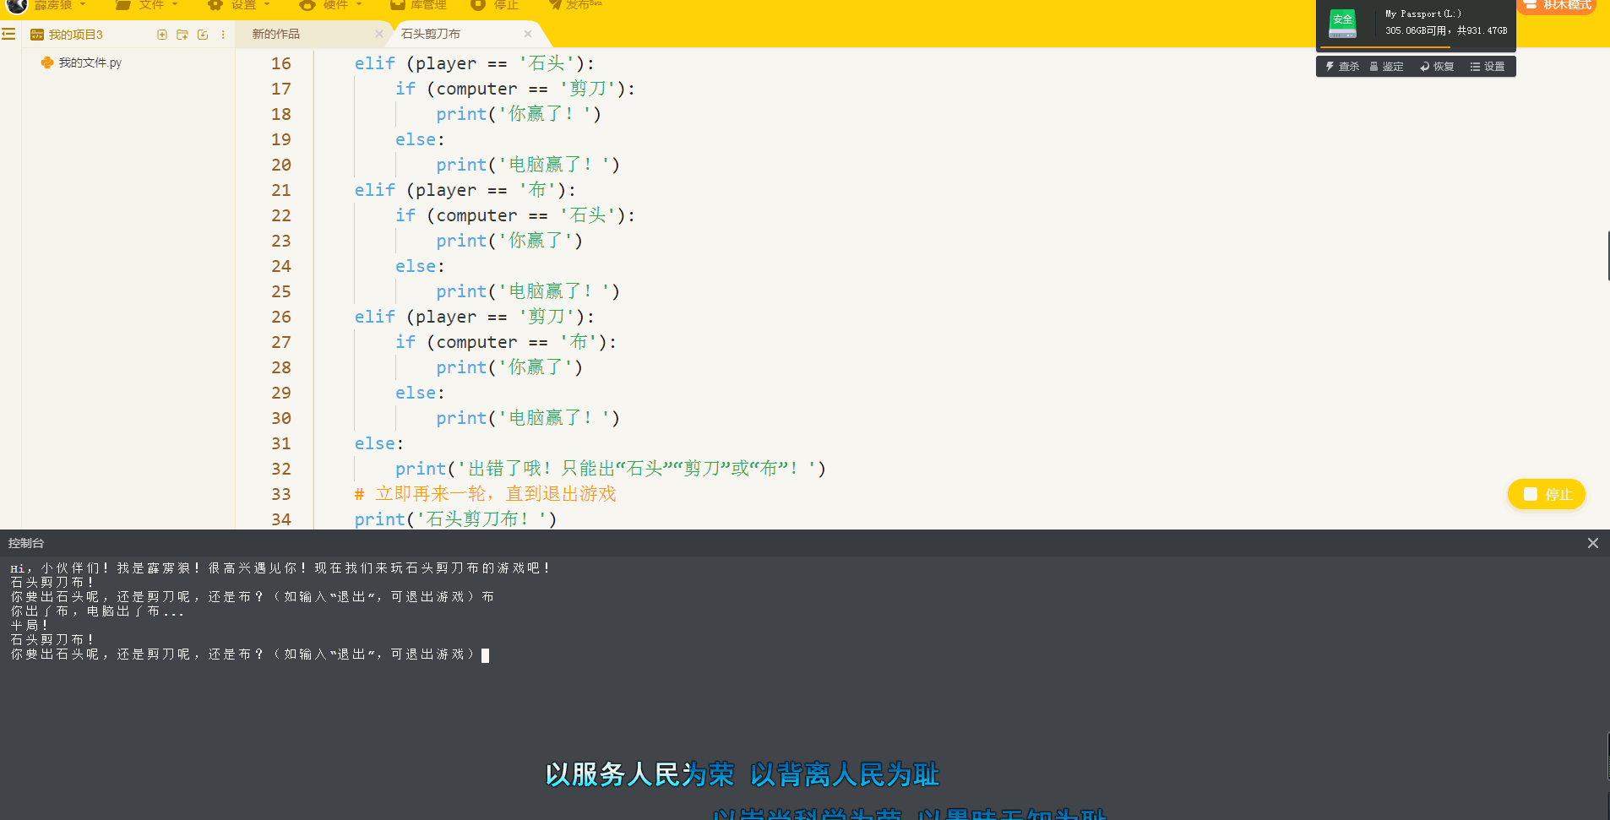The image size is (1610, 820).
Task: Click the 发布 publish button
Action: [575, 5]
